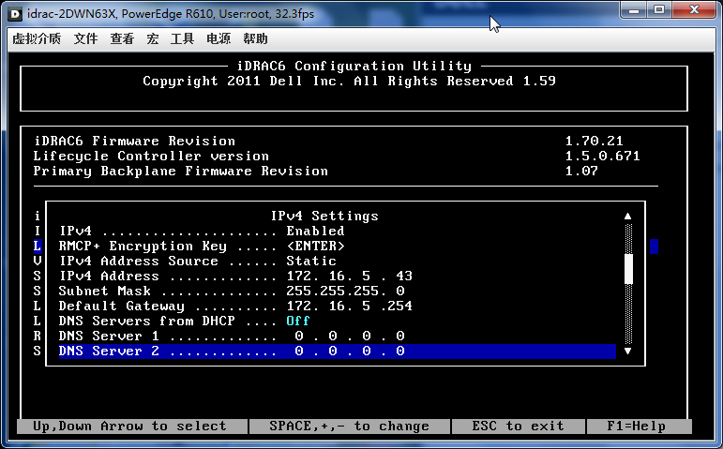Open the 查看 menu

[x=122, y=38]
